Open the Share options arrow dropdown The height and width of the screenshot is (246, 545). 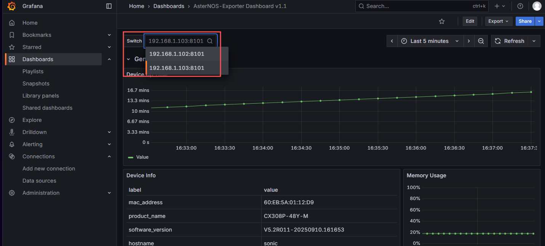[539, 21]
